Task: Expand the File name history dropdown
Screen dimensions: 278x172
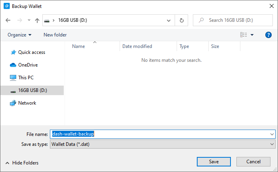Action: click(x=272, y=134)
